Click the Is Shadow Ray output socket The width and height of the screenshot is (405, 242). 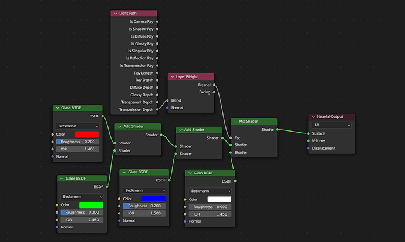(157, 29)
